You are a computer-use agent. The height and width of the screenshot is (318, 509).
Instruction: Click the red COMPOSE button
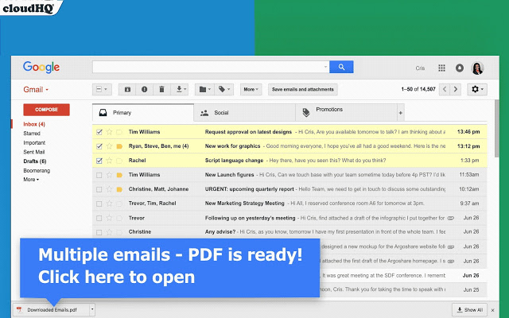coord(46,110)
